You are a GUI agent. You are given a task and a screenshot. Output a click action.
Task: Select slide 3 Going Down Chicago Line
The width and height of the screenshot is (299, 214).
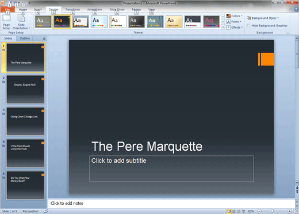click(x=25, y=121)
